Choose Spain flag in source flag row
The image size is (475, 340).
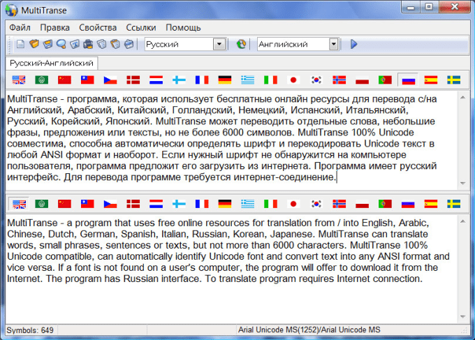click(x=431, y=80)
